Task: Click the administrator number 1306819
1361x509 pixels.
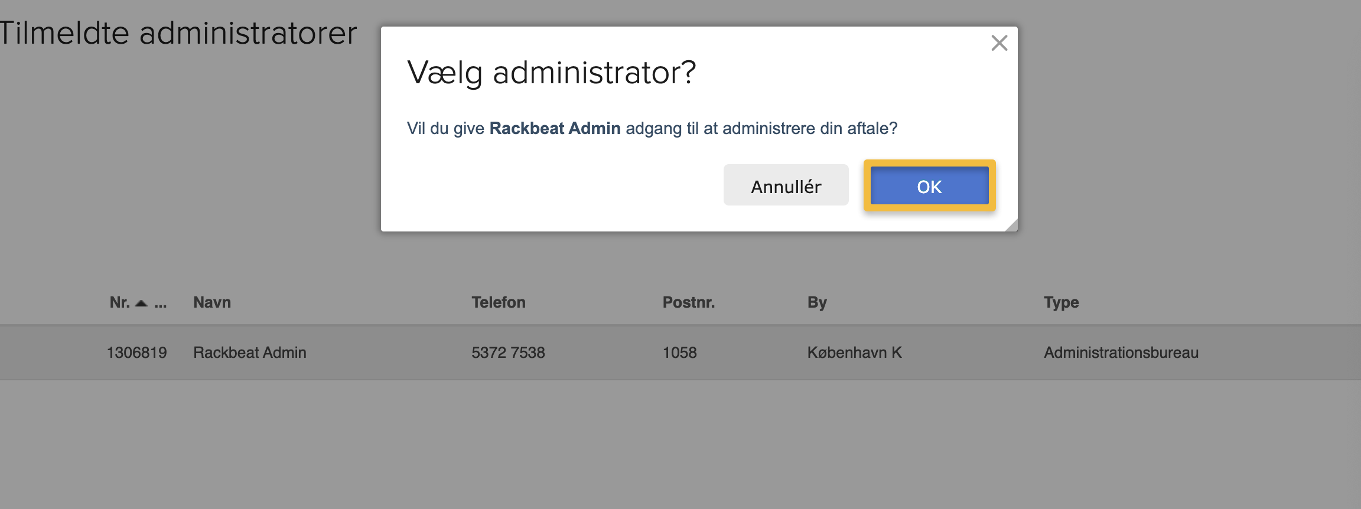Action: pyautogui.click(x=136, y=353)
